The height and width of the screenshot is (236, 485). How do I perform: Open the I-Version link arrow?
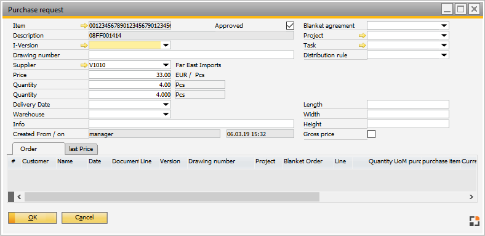pos(84,46)
